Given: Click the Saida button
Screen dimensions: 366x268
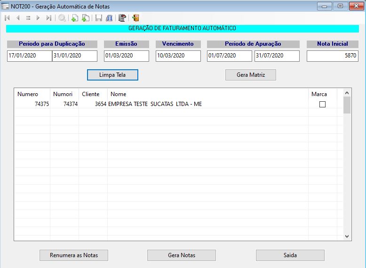Looking at the screenshot, I should (x=290, y=255).
